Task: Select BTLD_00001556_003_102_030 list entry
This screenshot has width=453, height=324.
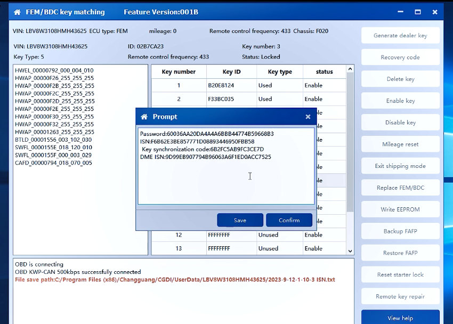Action: (x=53, y=140)
